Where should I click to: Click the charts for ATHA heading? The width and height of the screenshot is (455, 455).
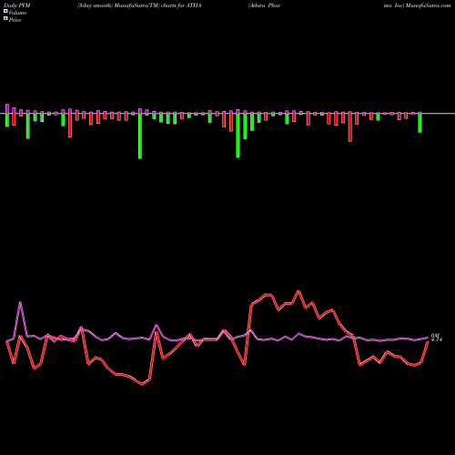[x=181, y=5]
